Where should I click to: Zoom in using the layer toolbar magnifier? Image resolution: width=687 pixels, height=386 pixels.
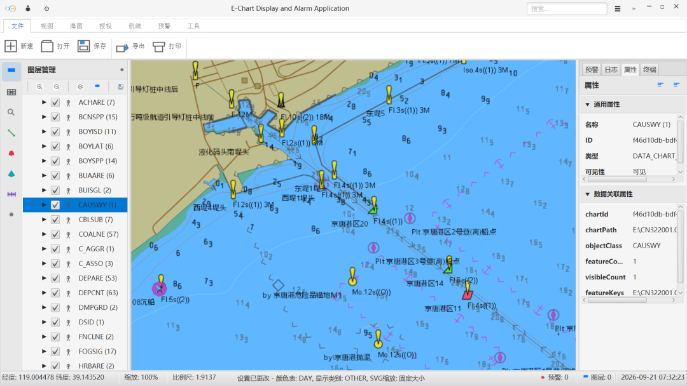coord(39,87)
